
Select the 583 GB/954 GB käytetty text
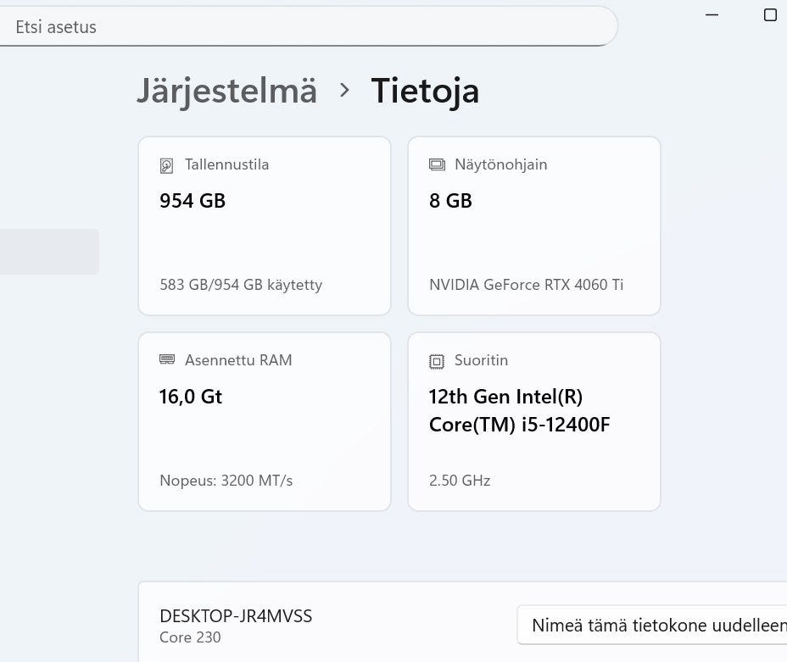(241, 285)
